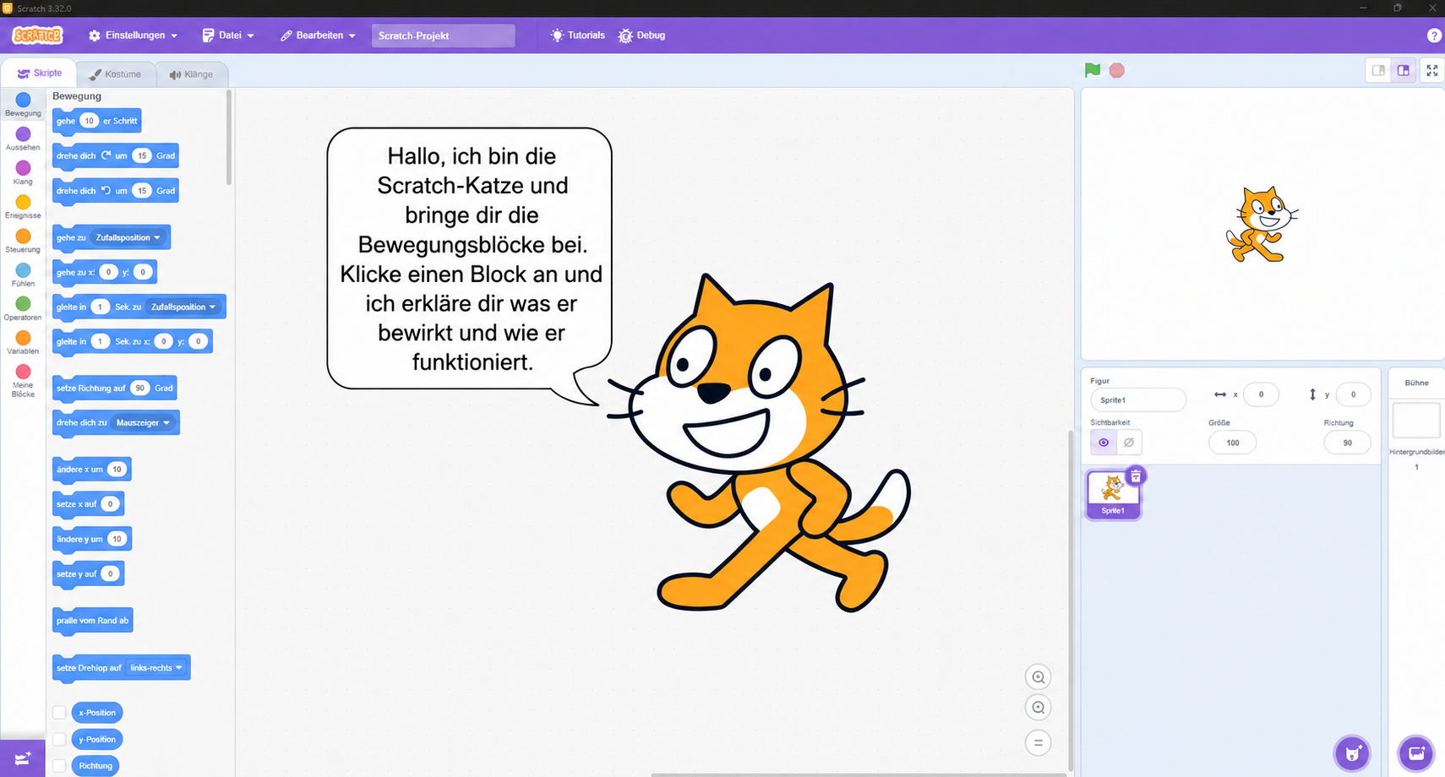Reset workspace zoom to default
This screenshot has height=777, width=1445.
click(x=1039, y=743)
